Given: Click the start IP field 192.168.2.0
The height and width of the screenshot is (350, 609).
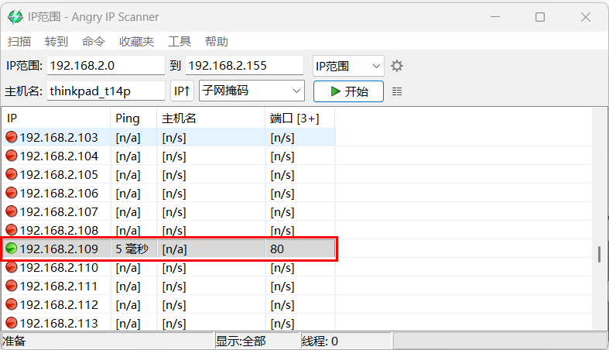Looking at the screenshot, I should [x=106, y=66].
